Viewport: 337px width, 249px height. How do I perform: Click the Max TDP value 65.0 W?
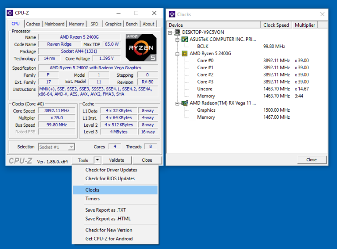[111, 44]
